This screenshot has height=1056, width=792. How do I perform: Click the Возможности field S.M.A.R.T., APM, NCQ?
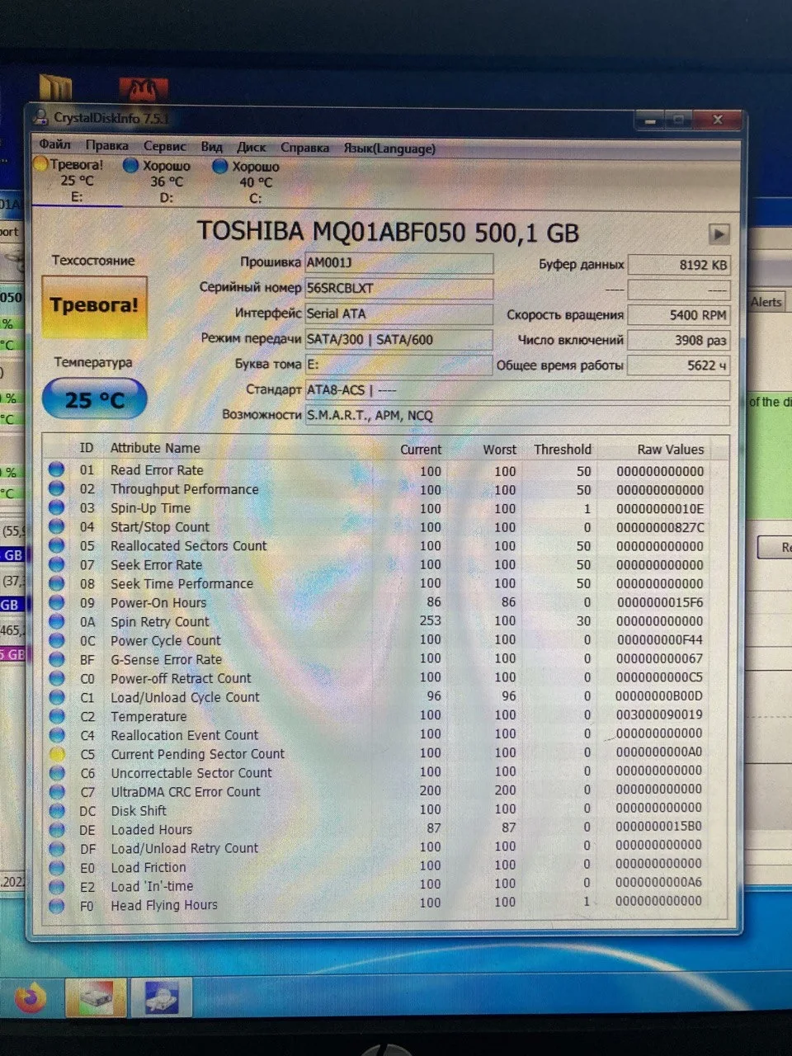click(x=517, y=415)
